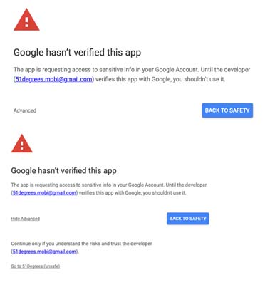Open the 51degrees.mobi@gmail.com link in top warning paragraph
Viewport: 265px width, 285px height.
pyautogui.click(x=53, y=79)
